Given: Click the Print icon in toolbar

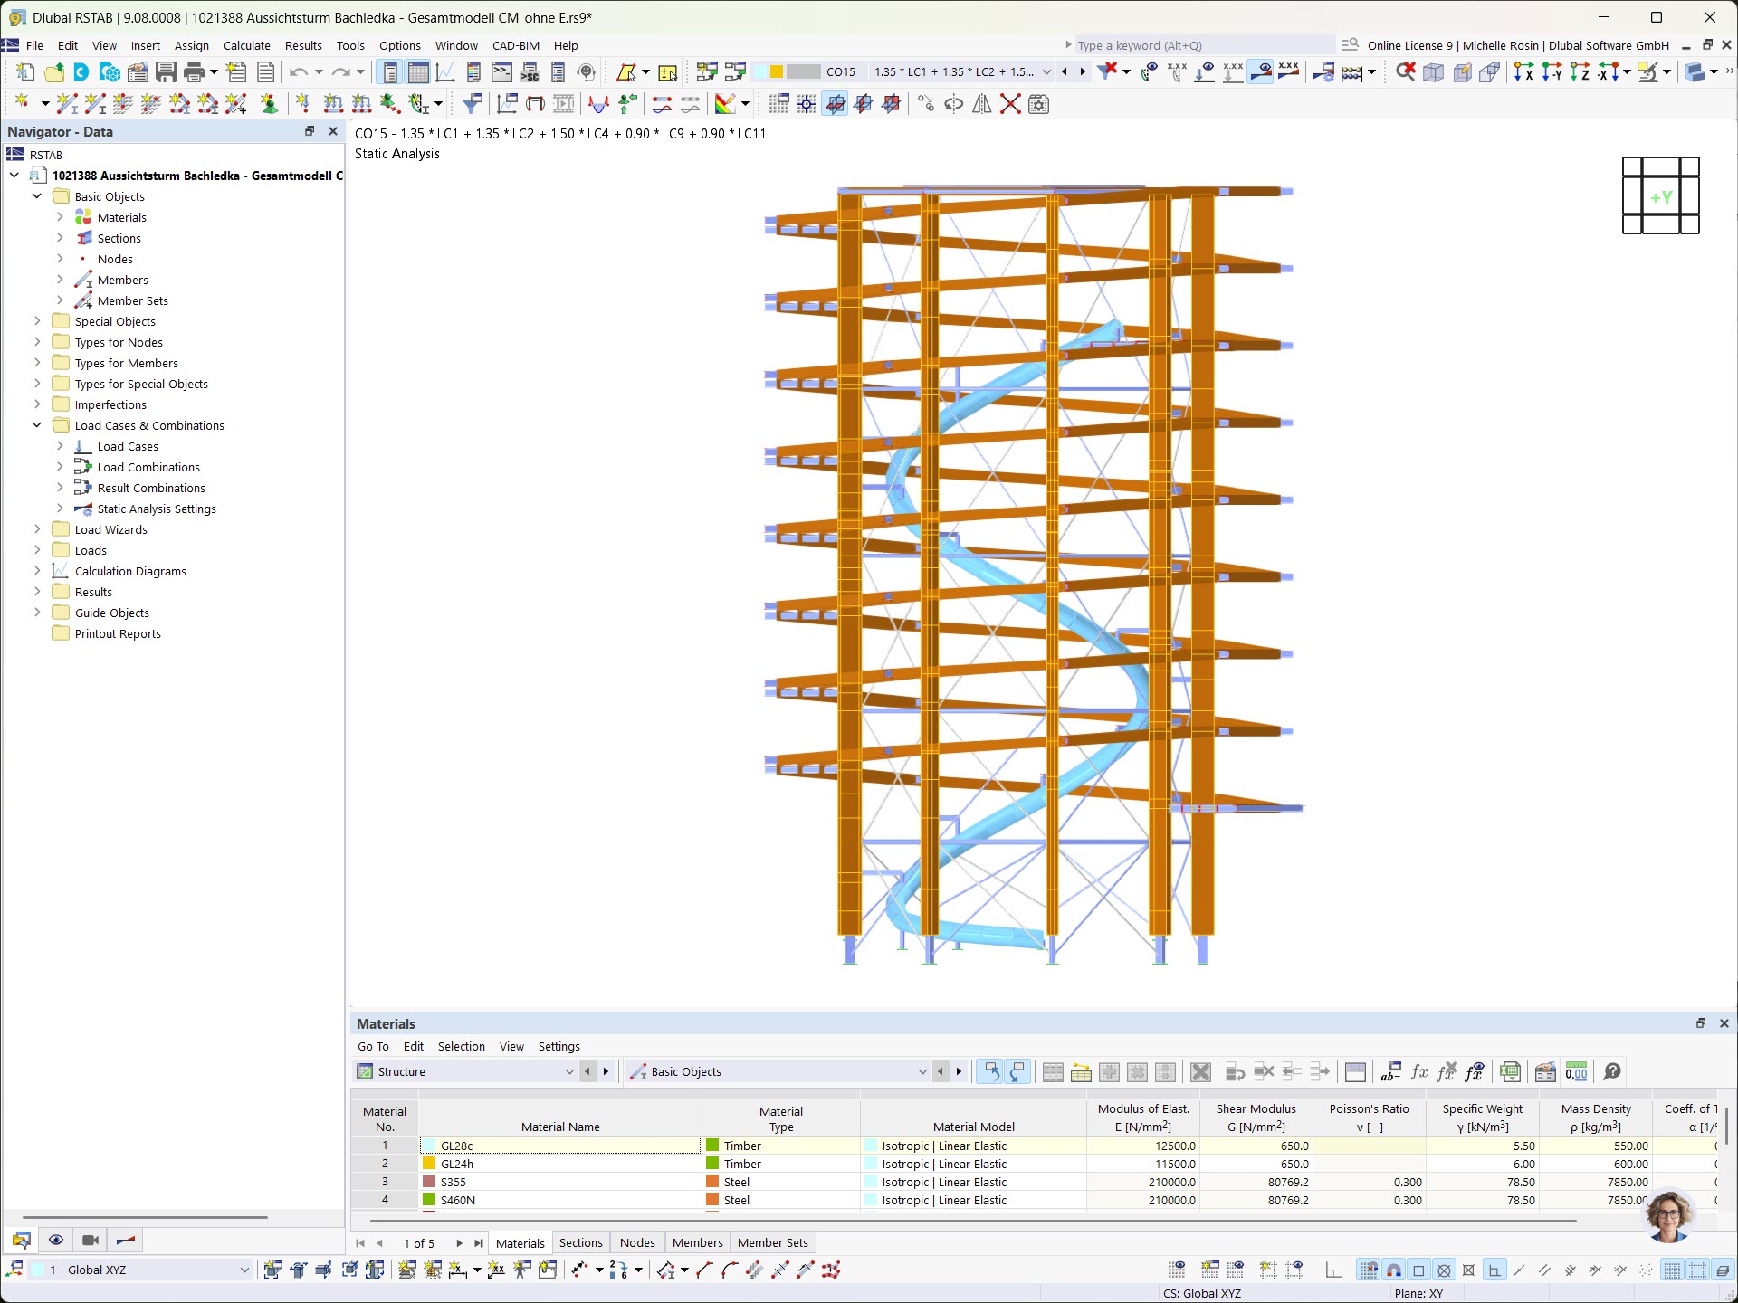Looking at the screenshot, I should click(x=194, y=72).
